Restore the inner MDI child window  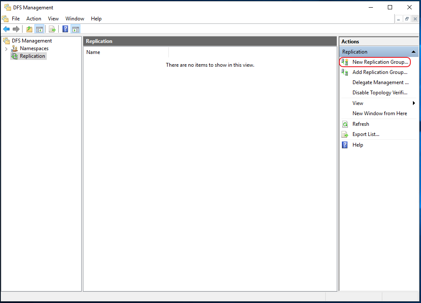[x=407, y=19]
